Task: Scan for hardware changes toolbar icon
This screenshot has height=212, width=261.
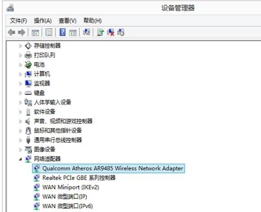Action: tap(87, 32)
